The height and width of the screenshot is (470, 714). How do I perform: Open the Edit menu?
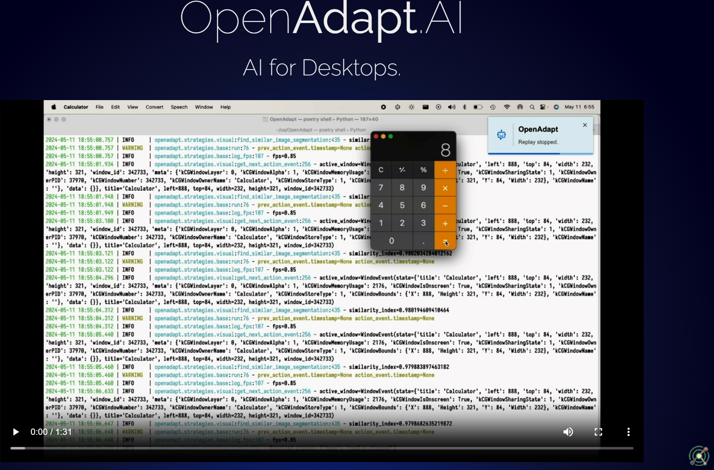click(116, 107)
